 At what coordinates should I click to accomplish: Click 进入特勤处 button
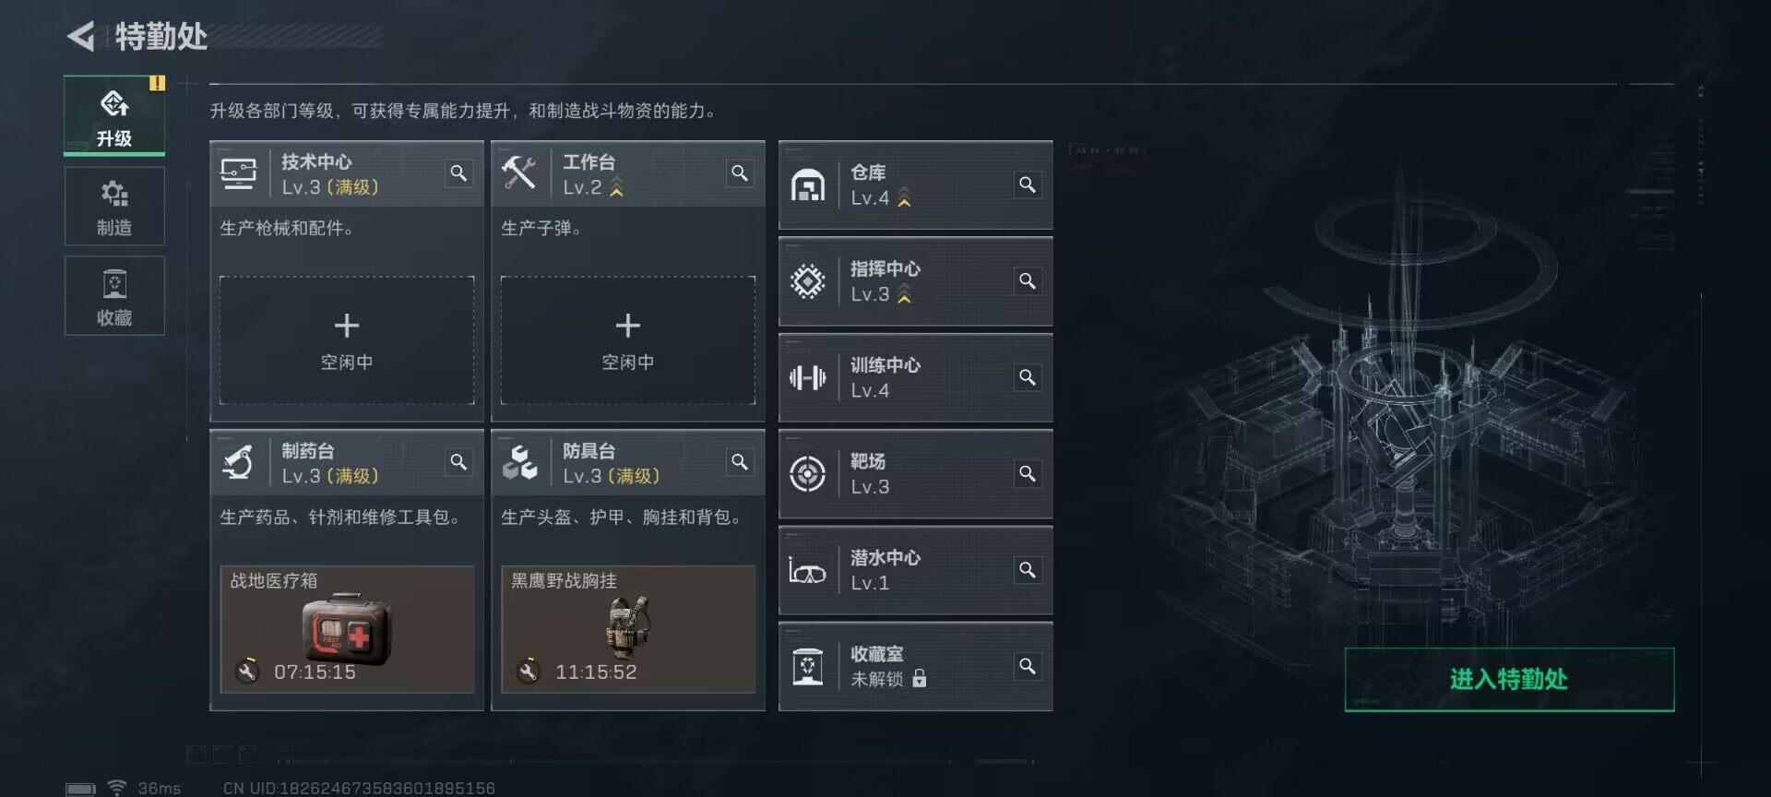(1509, 680)
